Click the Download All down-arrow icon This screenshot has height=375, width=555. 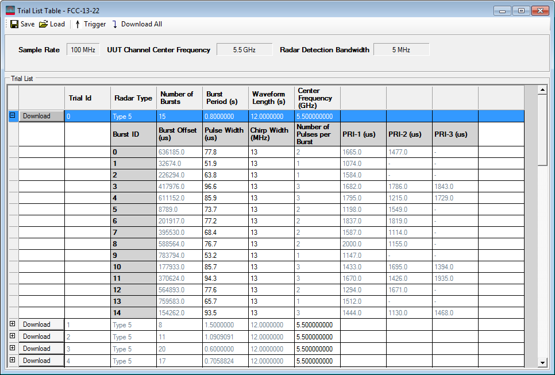pyautogui.click(x=114, y=24)
